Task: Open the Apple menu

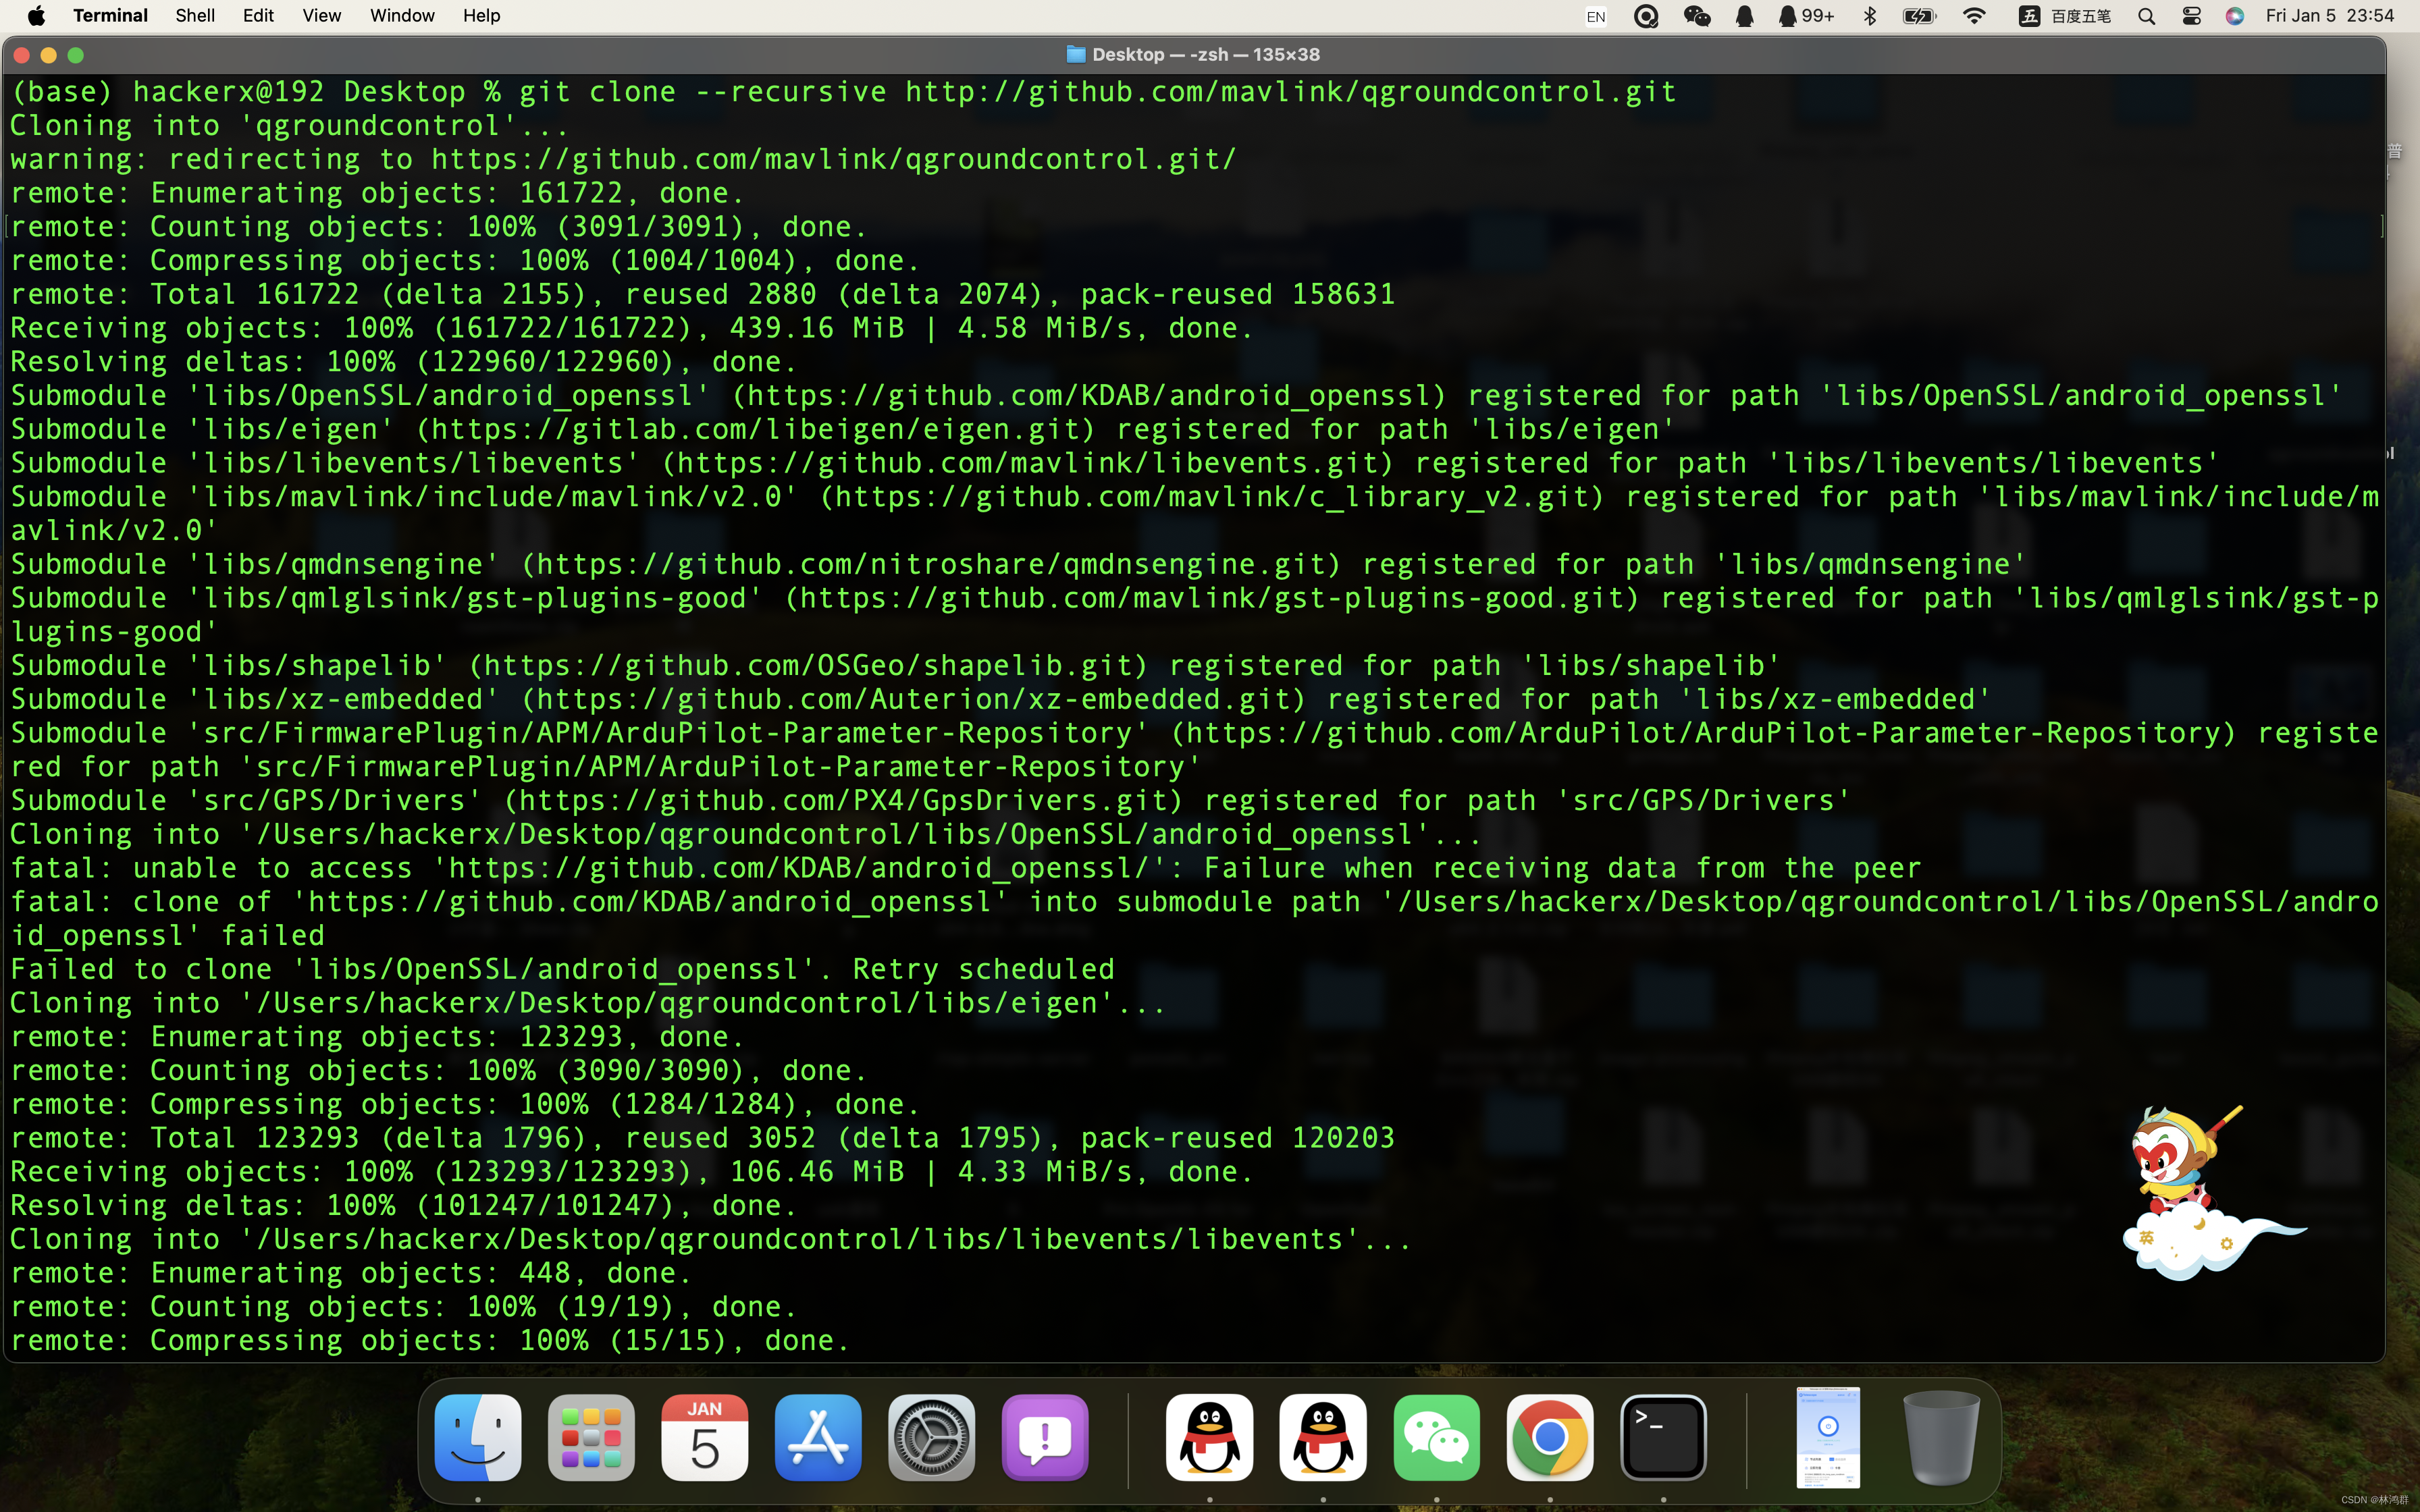Action: (36, 15)
